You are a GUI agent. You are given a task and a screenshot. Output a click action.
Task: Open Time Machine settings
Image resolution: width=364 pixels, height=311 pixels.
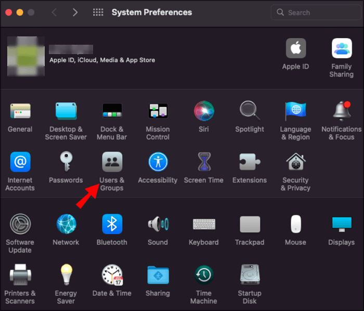[x=204, y=275]
